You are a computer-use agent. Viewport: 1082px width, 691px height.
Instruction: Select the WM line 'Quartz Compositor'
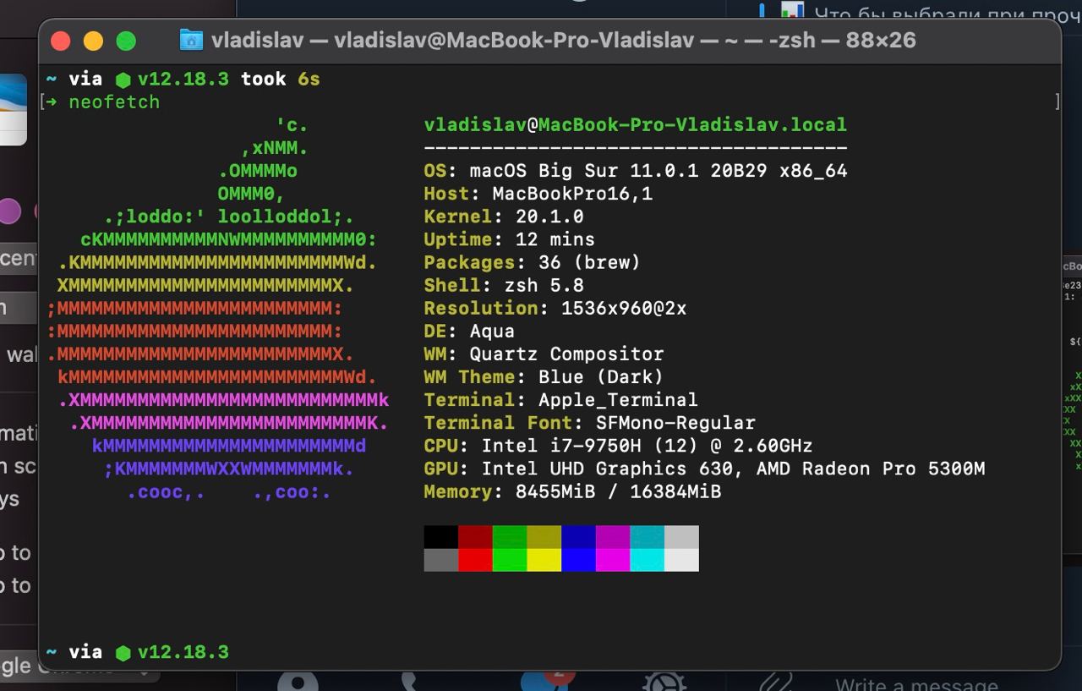tap(544, 354)
